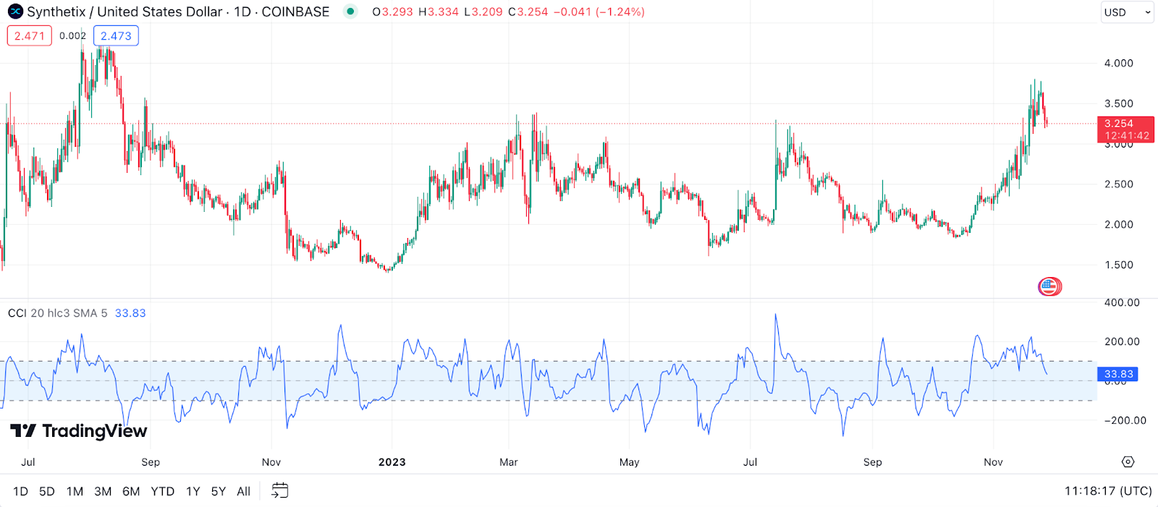Click the 4.000 price axis label
Screen dimensions: 1158x507
pos(1118,64)
